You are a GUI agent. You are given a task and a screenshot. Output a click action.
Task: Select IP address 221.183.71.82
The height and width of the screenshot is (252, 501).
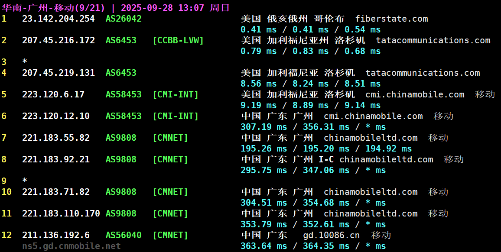click(x=56, y=192)
